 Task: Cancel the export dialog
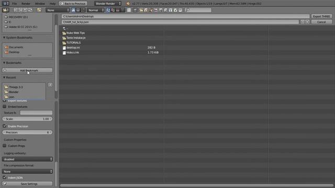[321, 22]
